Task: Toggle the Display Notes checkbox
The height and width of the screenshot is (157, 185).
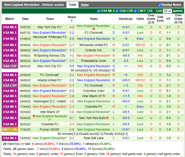Action: [160, 5]
